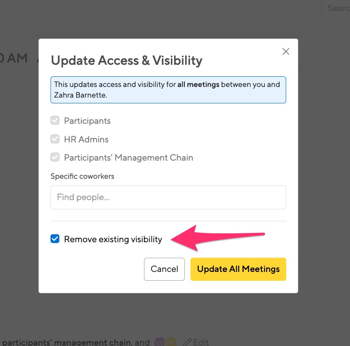Click the RF avatar circle

[171, 342]
